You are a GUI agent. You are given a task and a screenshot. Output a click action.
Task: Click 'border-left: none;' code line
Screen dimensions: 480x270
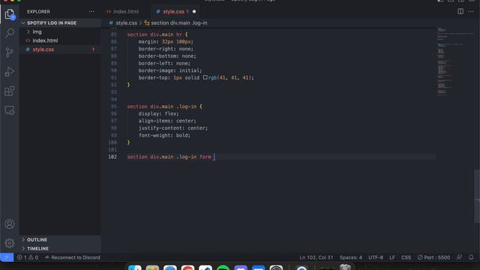coord(164,63)
